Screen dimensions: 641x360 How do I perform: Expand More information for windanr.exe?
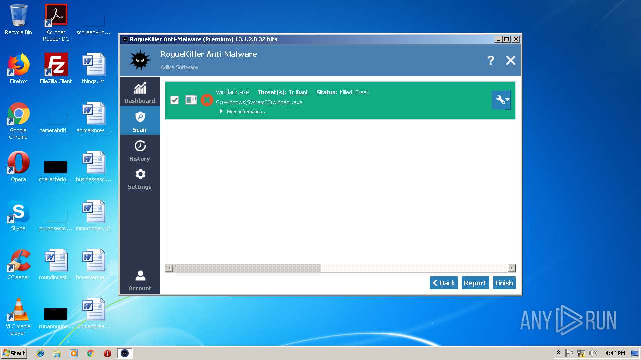coord(243,112)
